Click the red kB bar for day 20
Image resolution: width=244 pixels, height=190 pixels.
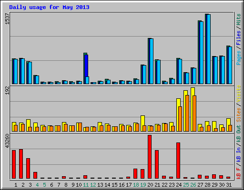click(150, 157)
